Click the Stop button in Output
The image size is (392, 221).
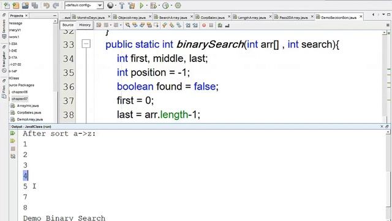pyautogui.click(x=13, y=149)
